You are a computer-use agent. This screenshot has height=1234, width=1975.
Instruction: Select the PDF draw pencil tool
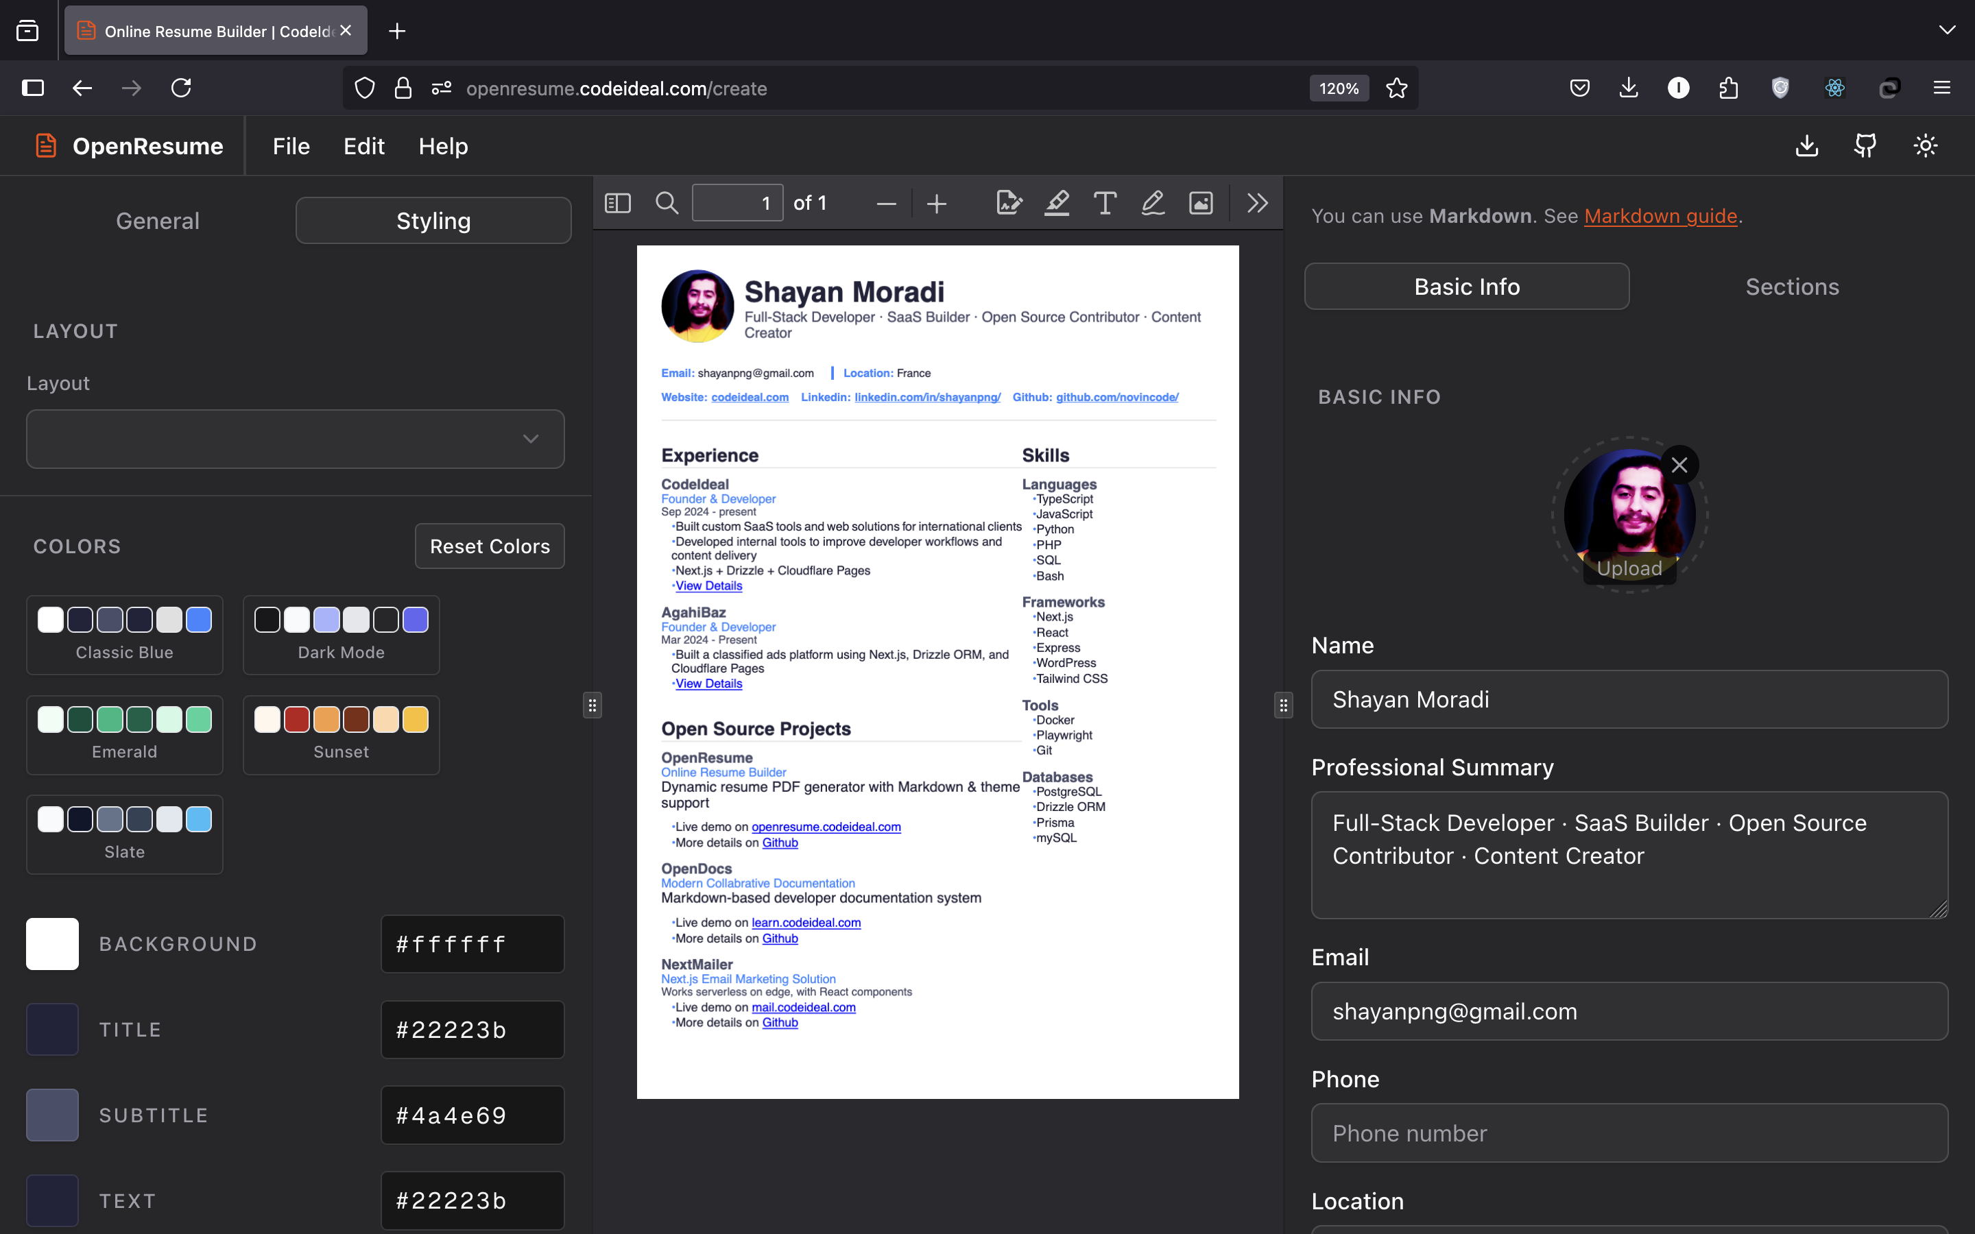[x=1152, y=203]
